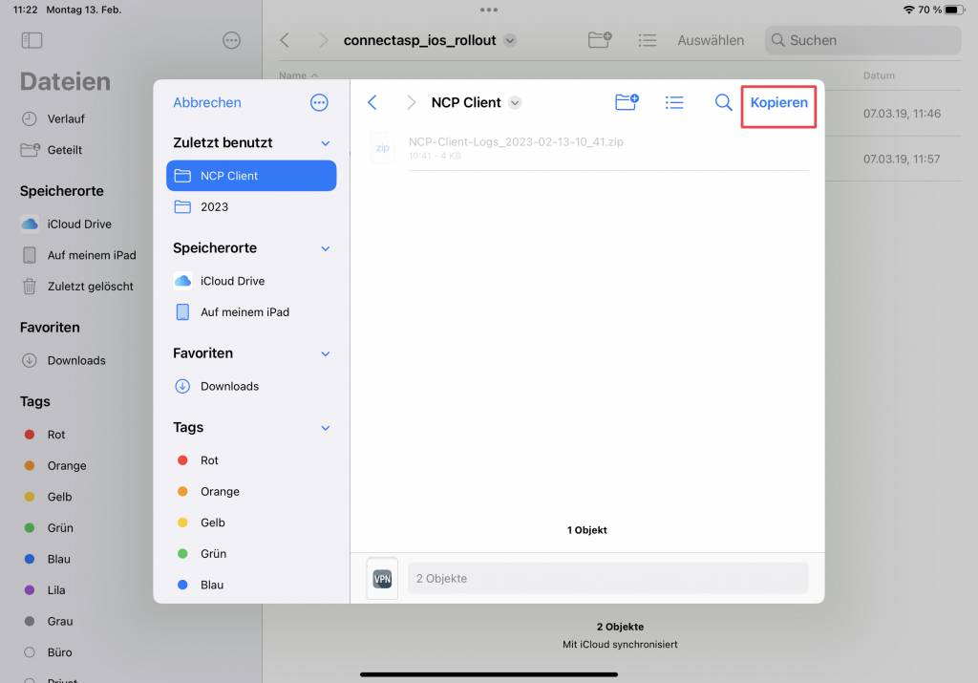Cancel with the Abbrechen button

(207, 102)
